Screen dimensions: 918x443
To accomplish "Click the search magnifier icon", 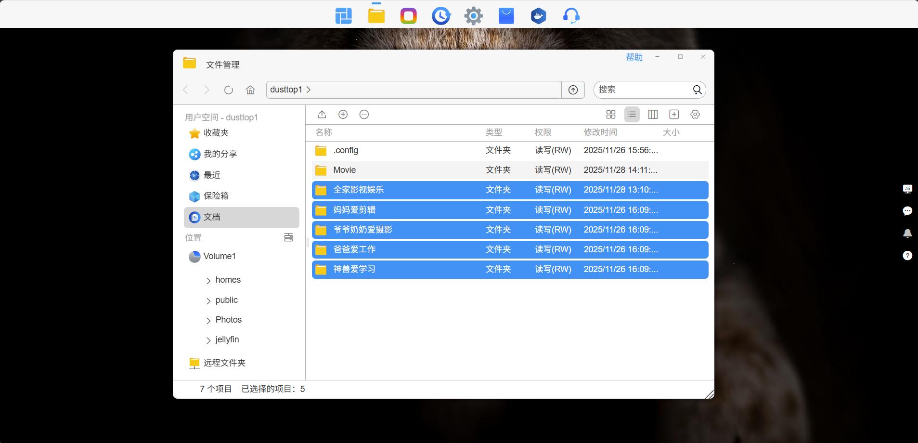I will tap(697, 90).
